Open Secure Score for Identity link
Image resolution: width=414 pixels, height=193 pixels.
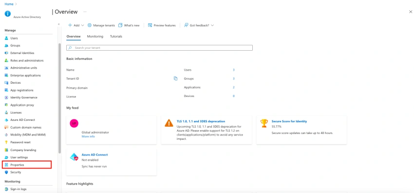coord(289,121)
